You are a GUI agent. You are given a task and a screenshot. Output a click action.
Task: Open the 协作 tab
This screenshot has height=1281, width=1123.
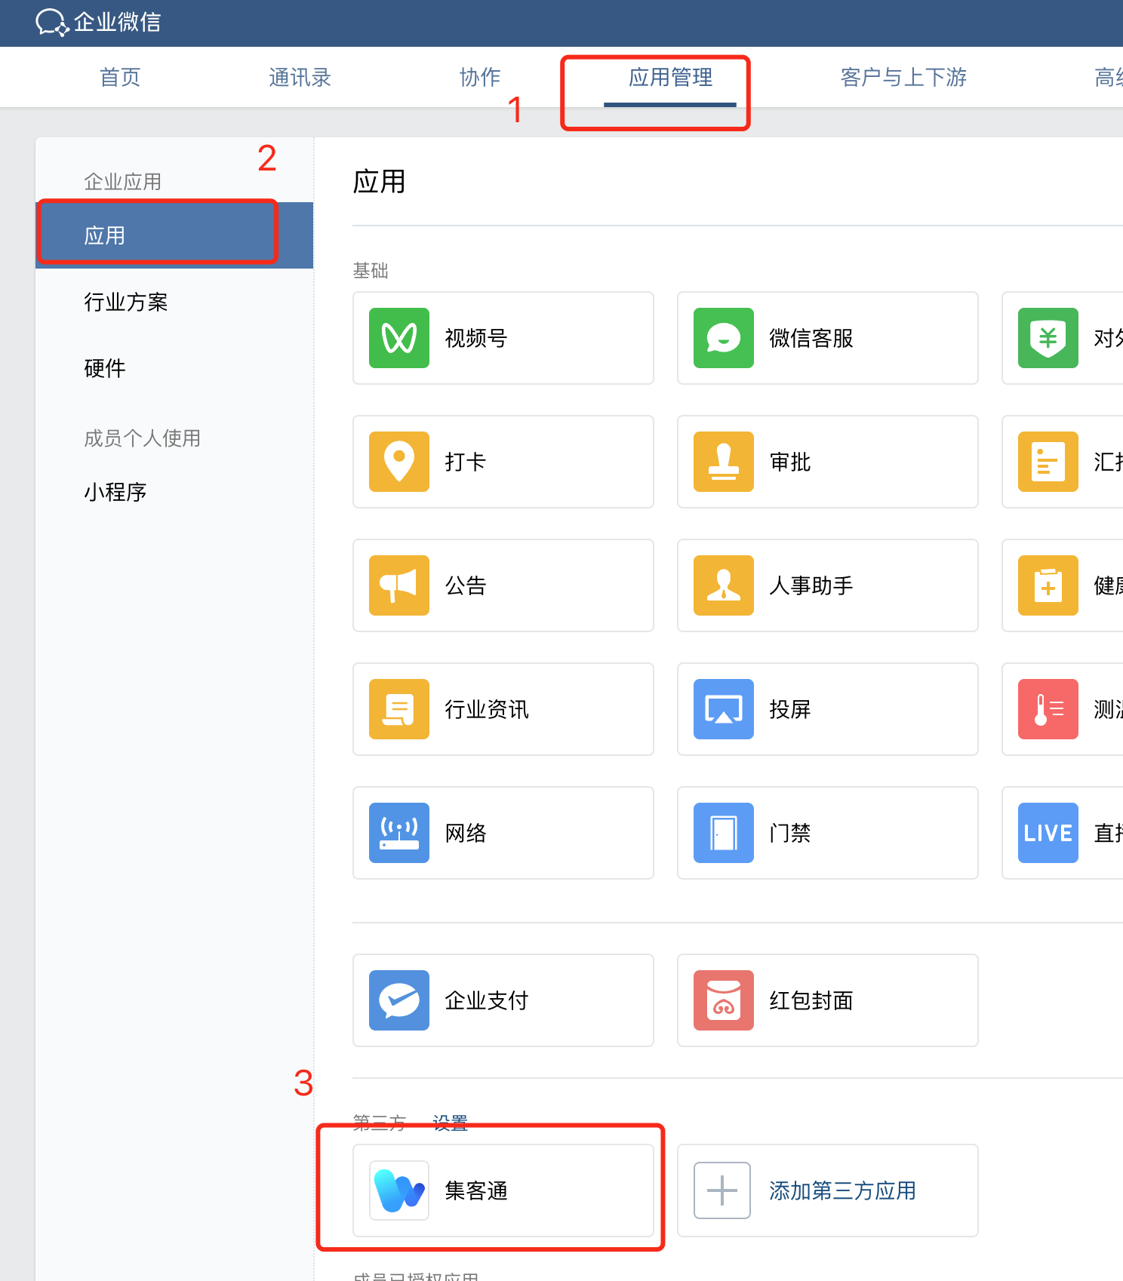pyautogui.click(x=480, y=77)
